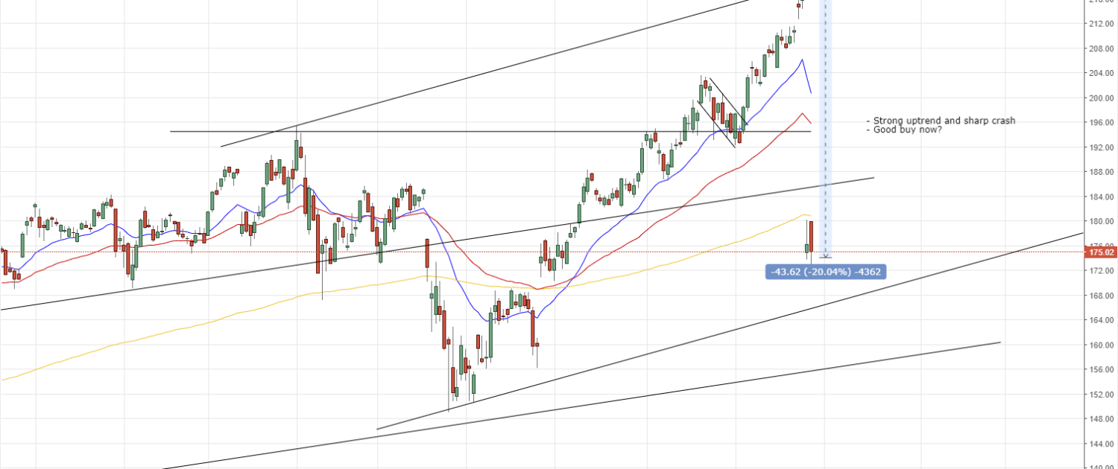Viewport: 1118px width, 469px height.
Task: Select the -43.62 (-20.04%) measurement label
Action: click(827, 272)
